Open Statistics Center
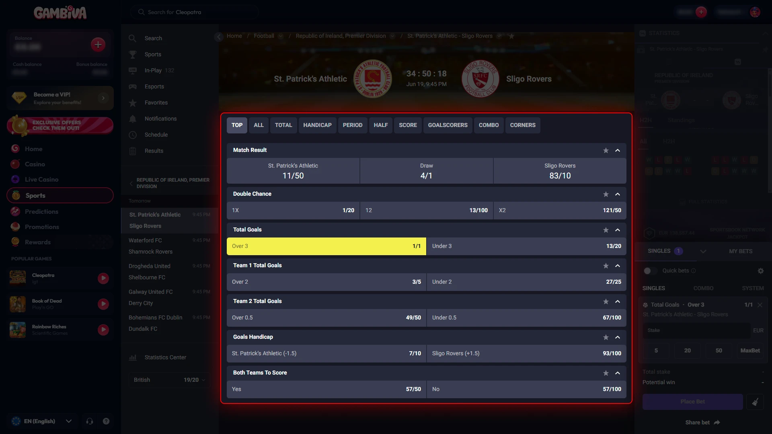Screen dimensions: 772x434 pyautogui.click(x=165, y=357)
